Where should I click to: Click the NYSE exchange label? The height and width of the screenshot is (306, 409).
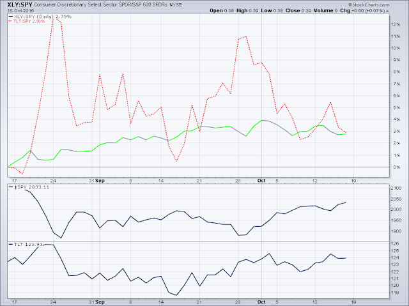[176, 5]
